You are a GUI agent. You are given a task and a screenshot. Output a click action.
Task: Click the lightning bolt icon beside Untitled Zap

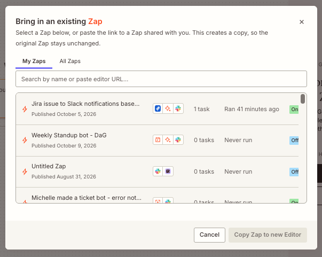25,172
